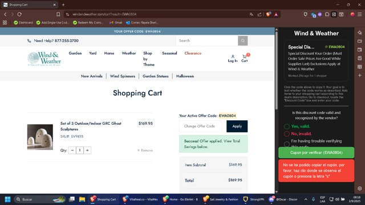
Task: Toggle the browser sidebar panel icon
Action: pyautogui.click(x=334, y=14)
